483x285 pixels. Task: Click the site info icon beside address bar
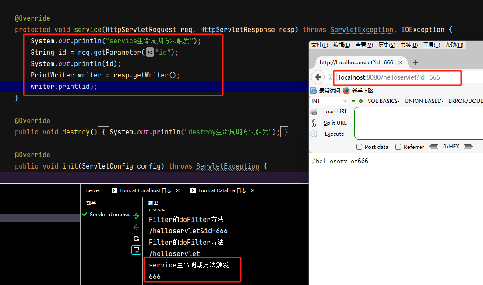330,77
